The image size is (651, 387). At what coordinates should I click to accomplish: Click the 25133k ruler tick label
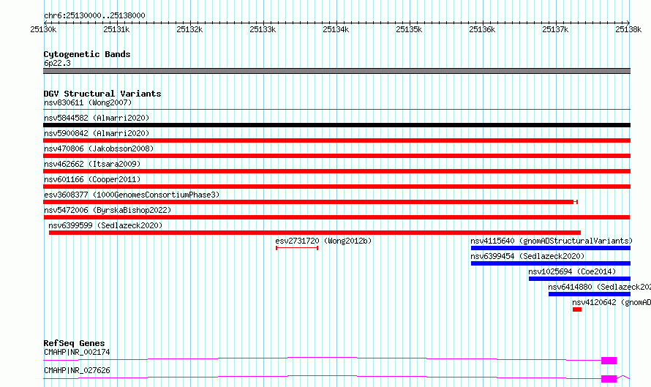[263, 29]
